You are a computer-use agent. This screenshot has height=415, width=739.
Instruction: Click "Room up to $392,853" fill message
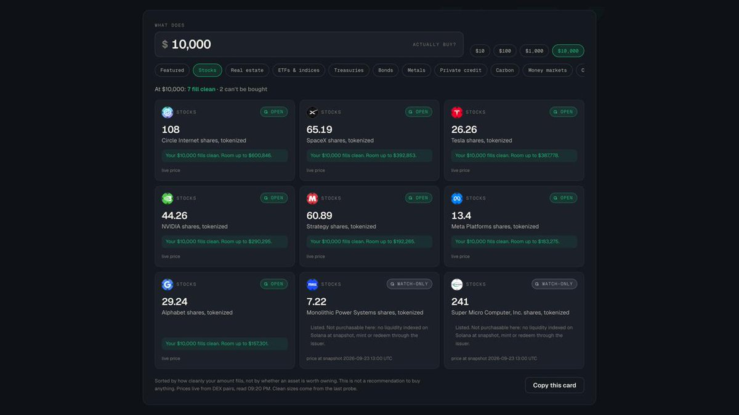pyautogui.click(x=369, y=156)
